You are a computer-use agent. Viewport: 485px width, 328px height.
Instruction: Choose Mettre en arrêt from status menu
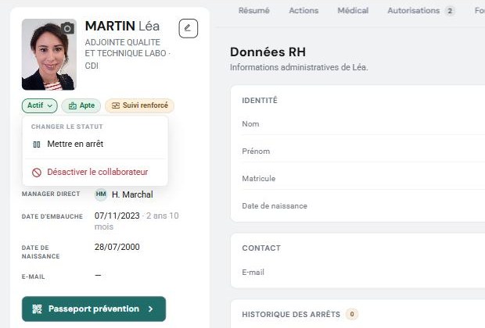pos(95,144)
